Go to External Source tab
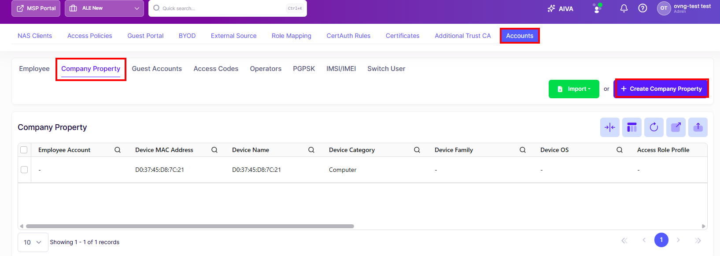 234,36
